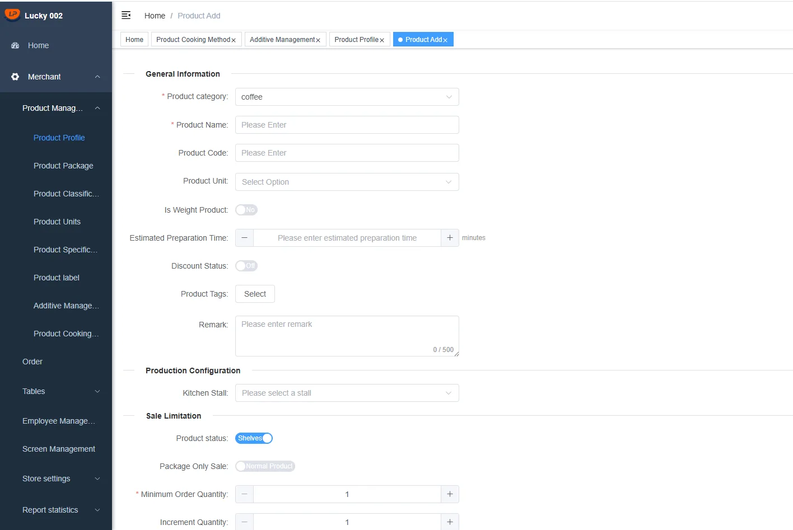Open the Kitchen Stall dropdown
Image resolution: width=793 pixels, height=530 pixels.
click(347, 393)
